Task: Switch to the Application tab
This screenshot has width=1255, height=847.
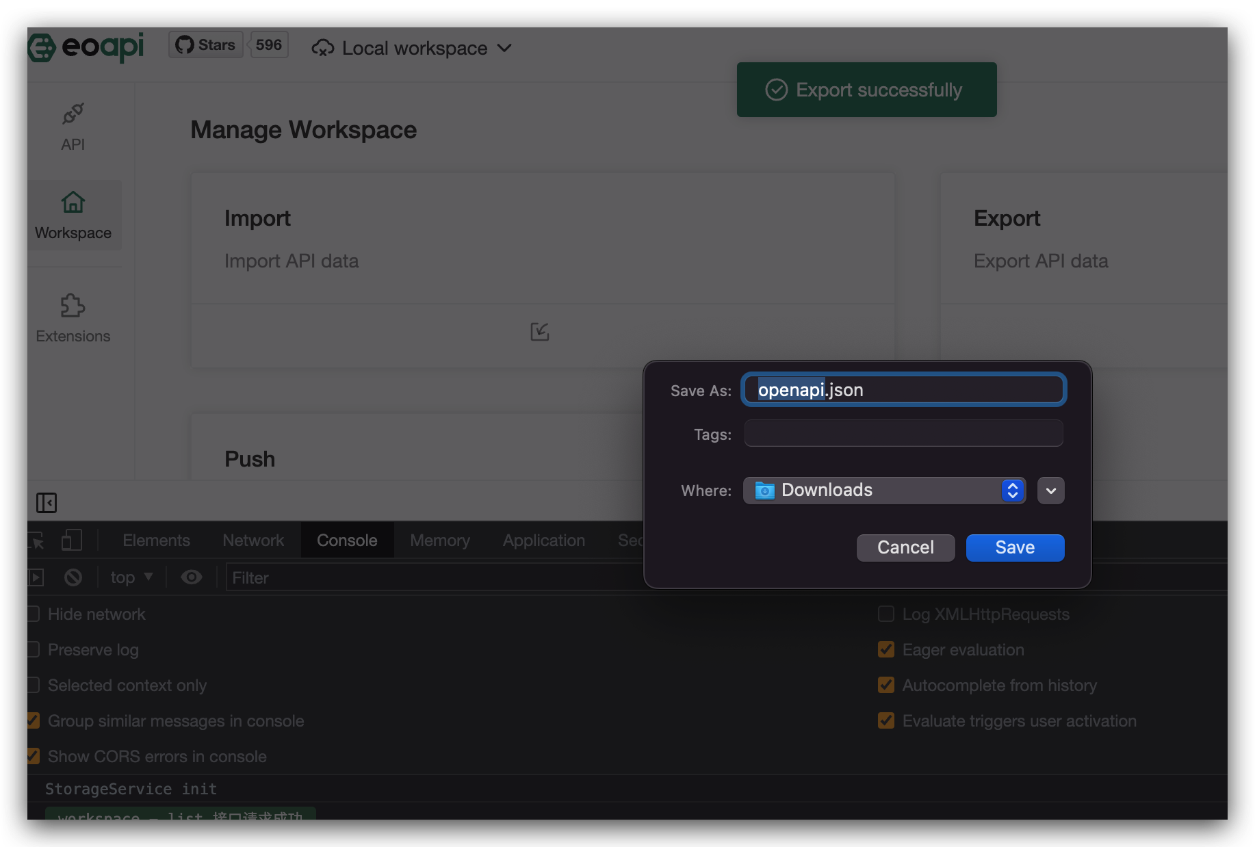Action: pyautogui.click(x=544, y=540)
